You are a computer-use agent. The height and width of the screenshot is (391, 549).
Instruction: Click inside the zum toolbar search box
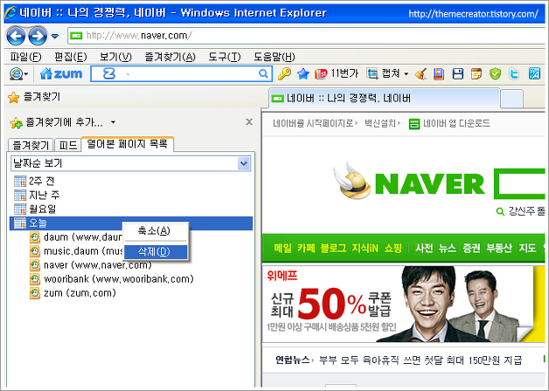pyautogui.click(x=181, y=73)
